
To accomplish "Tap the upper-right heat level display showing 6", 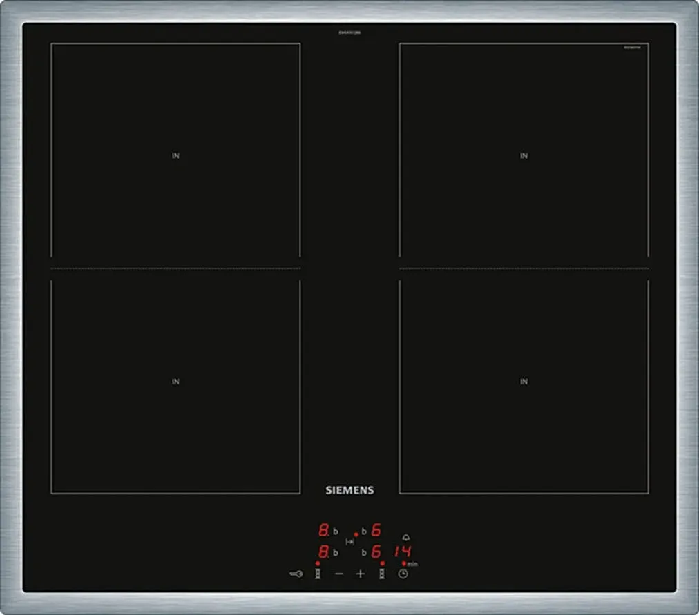I will point(376,530).
